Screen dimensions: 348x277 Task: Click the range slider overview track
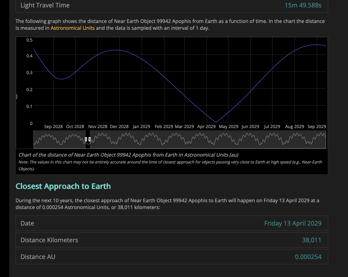180,139
